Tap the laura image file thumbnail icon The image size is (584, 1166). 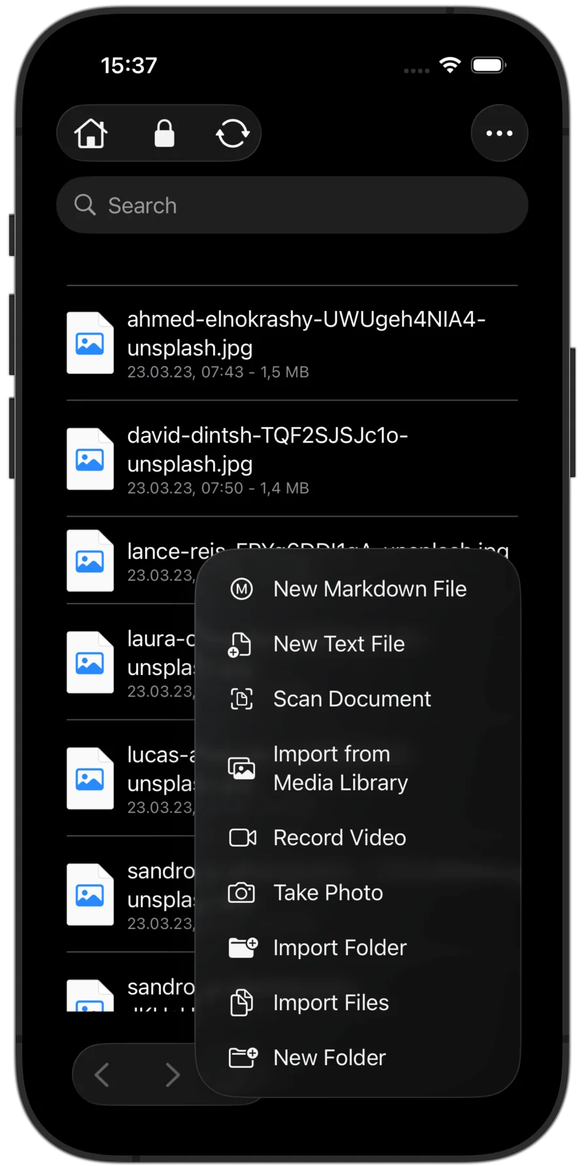point(90,663)
